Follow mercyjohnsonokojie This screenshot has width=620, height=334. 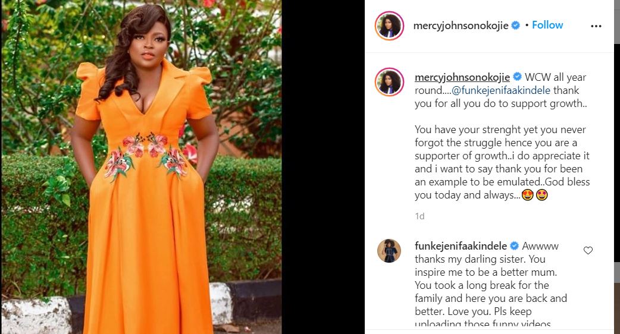[547, 25]
